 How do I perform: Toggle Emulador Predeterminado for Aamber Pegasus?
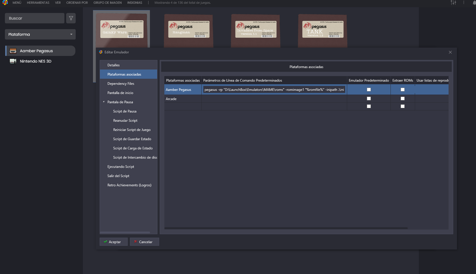pos(369,90)
